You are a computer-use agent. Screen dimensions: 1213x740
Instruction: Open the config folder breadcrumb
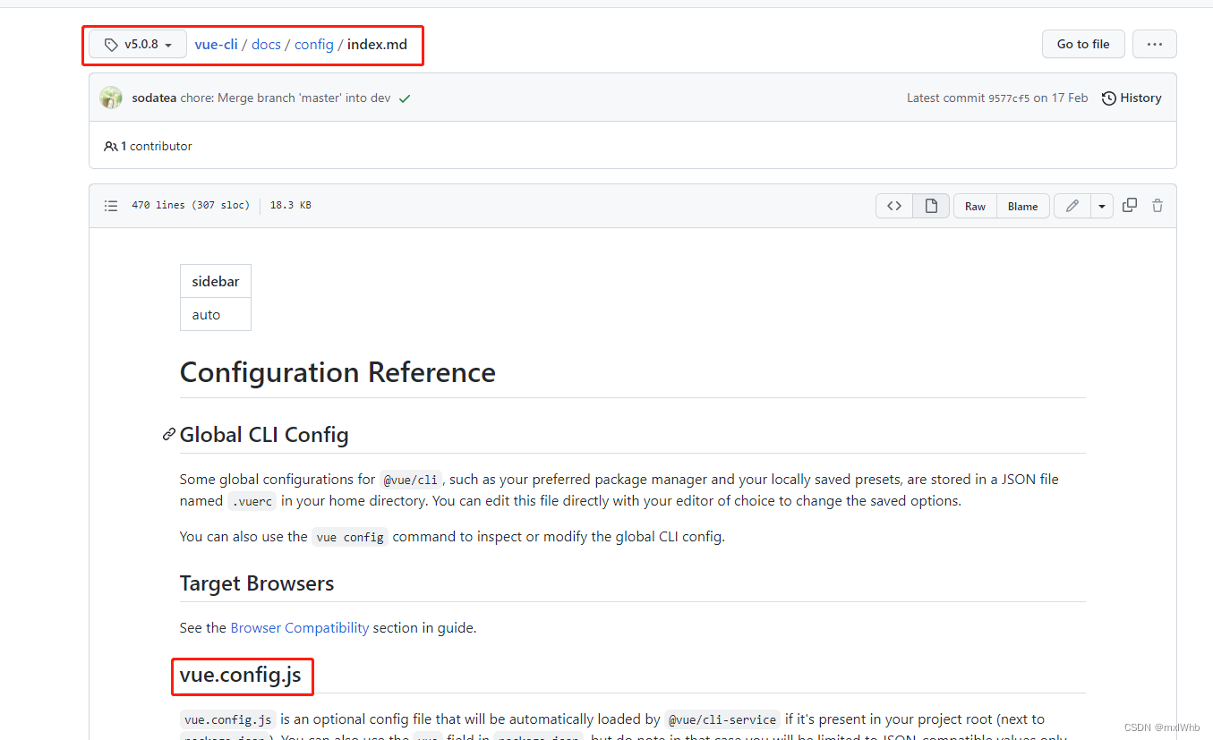coord(313,44)
